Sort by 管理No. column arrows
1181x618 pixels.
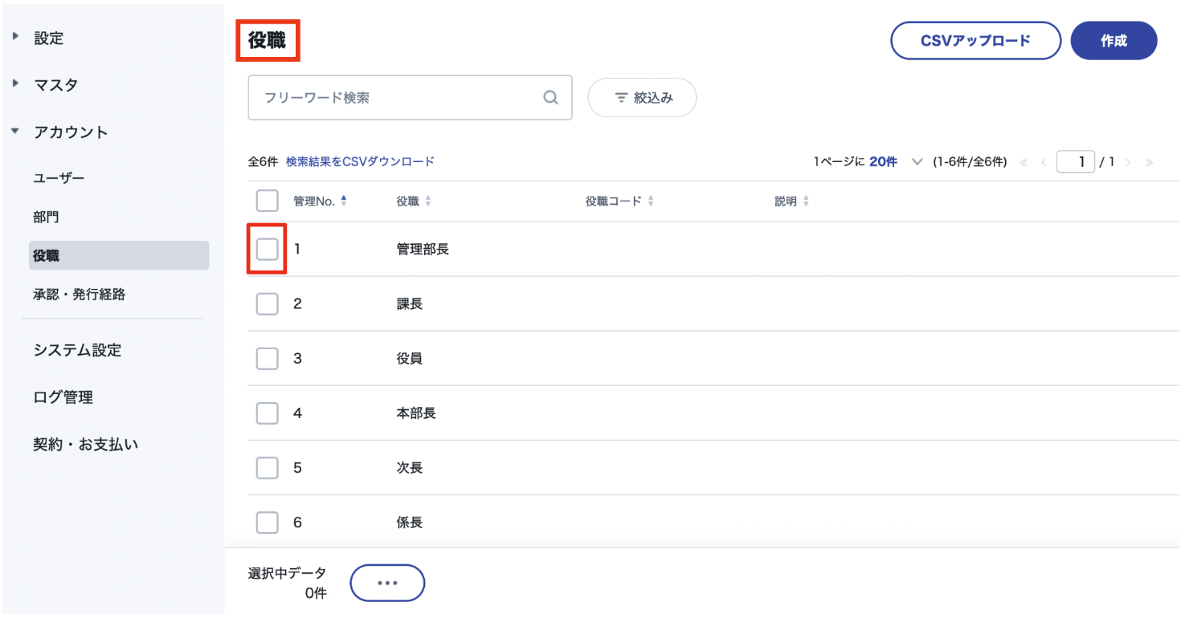344,201
